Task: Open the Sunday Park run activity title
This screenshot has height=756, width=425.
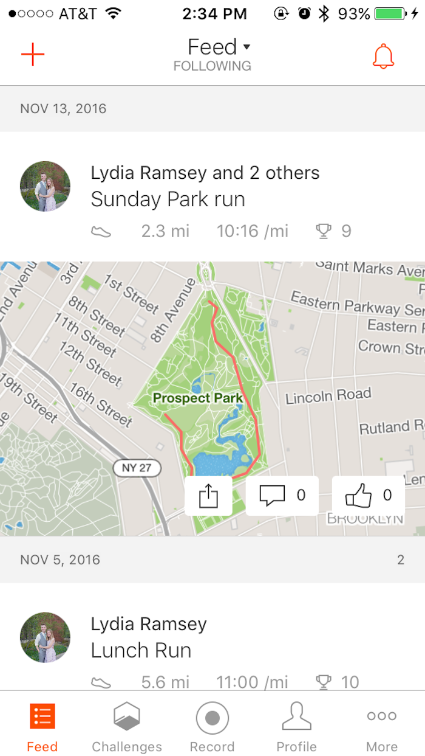Action: (x=168, y=199)
